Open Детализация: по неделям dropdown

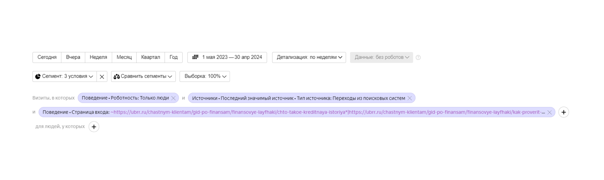pos(309,57)
